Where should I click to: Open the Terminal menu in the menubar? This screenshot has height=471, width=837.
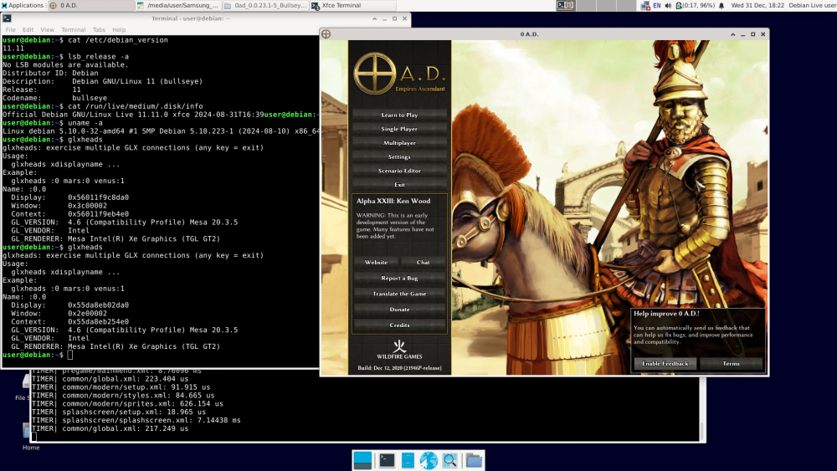click(73, 29)
